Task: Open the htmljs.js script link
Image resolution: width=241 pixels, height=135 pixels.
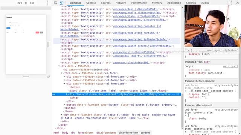Action: pos(137,13)
